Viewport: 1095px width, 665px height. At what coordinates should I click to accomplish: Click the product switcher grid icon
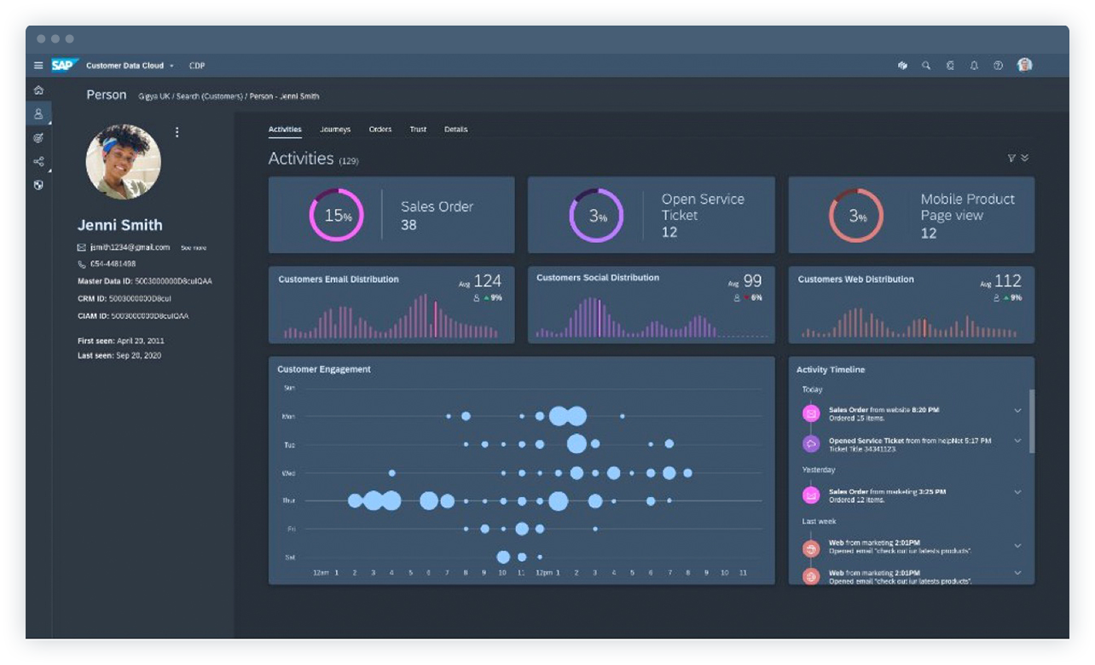pyautogui.click(x=903, y=65)
